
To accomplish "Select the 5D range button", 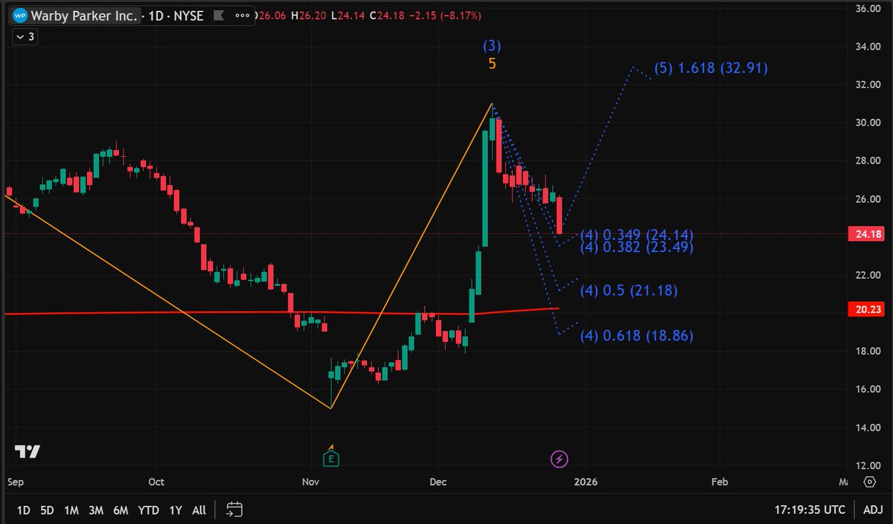I will coord(46,511).
